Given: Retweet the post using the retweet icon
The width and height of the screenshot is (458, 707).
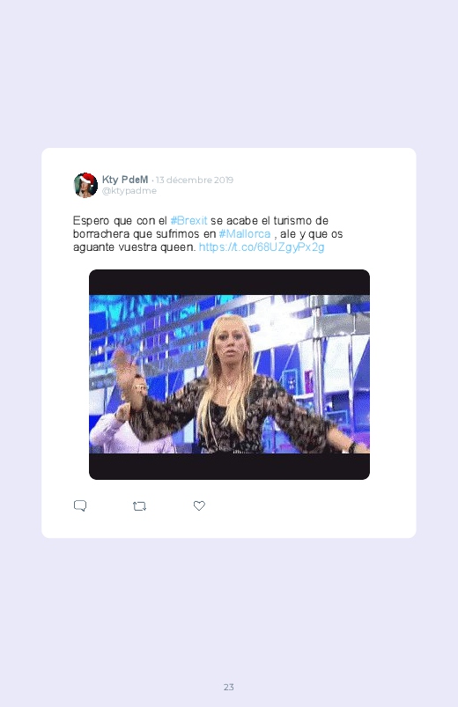Looking at the screenshot, I should (139, 506).
